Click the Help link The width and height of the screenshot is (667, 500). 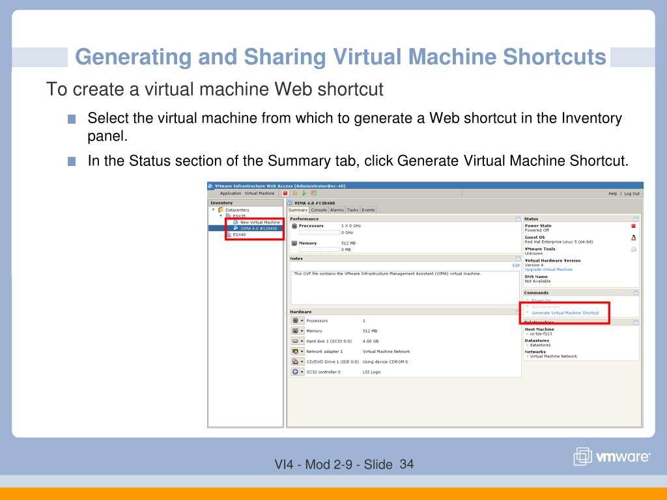point(612,193)
